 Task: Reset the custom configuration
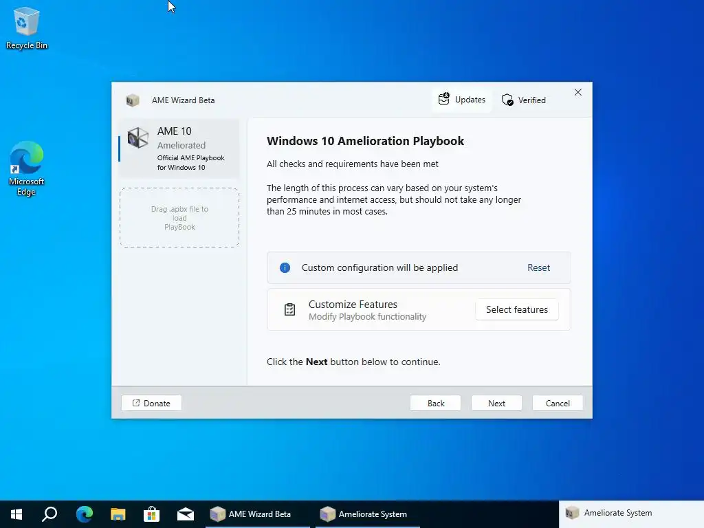pos(538,267)
